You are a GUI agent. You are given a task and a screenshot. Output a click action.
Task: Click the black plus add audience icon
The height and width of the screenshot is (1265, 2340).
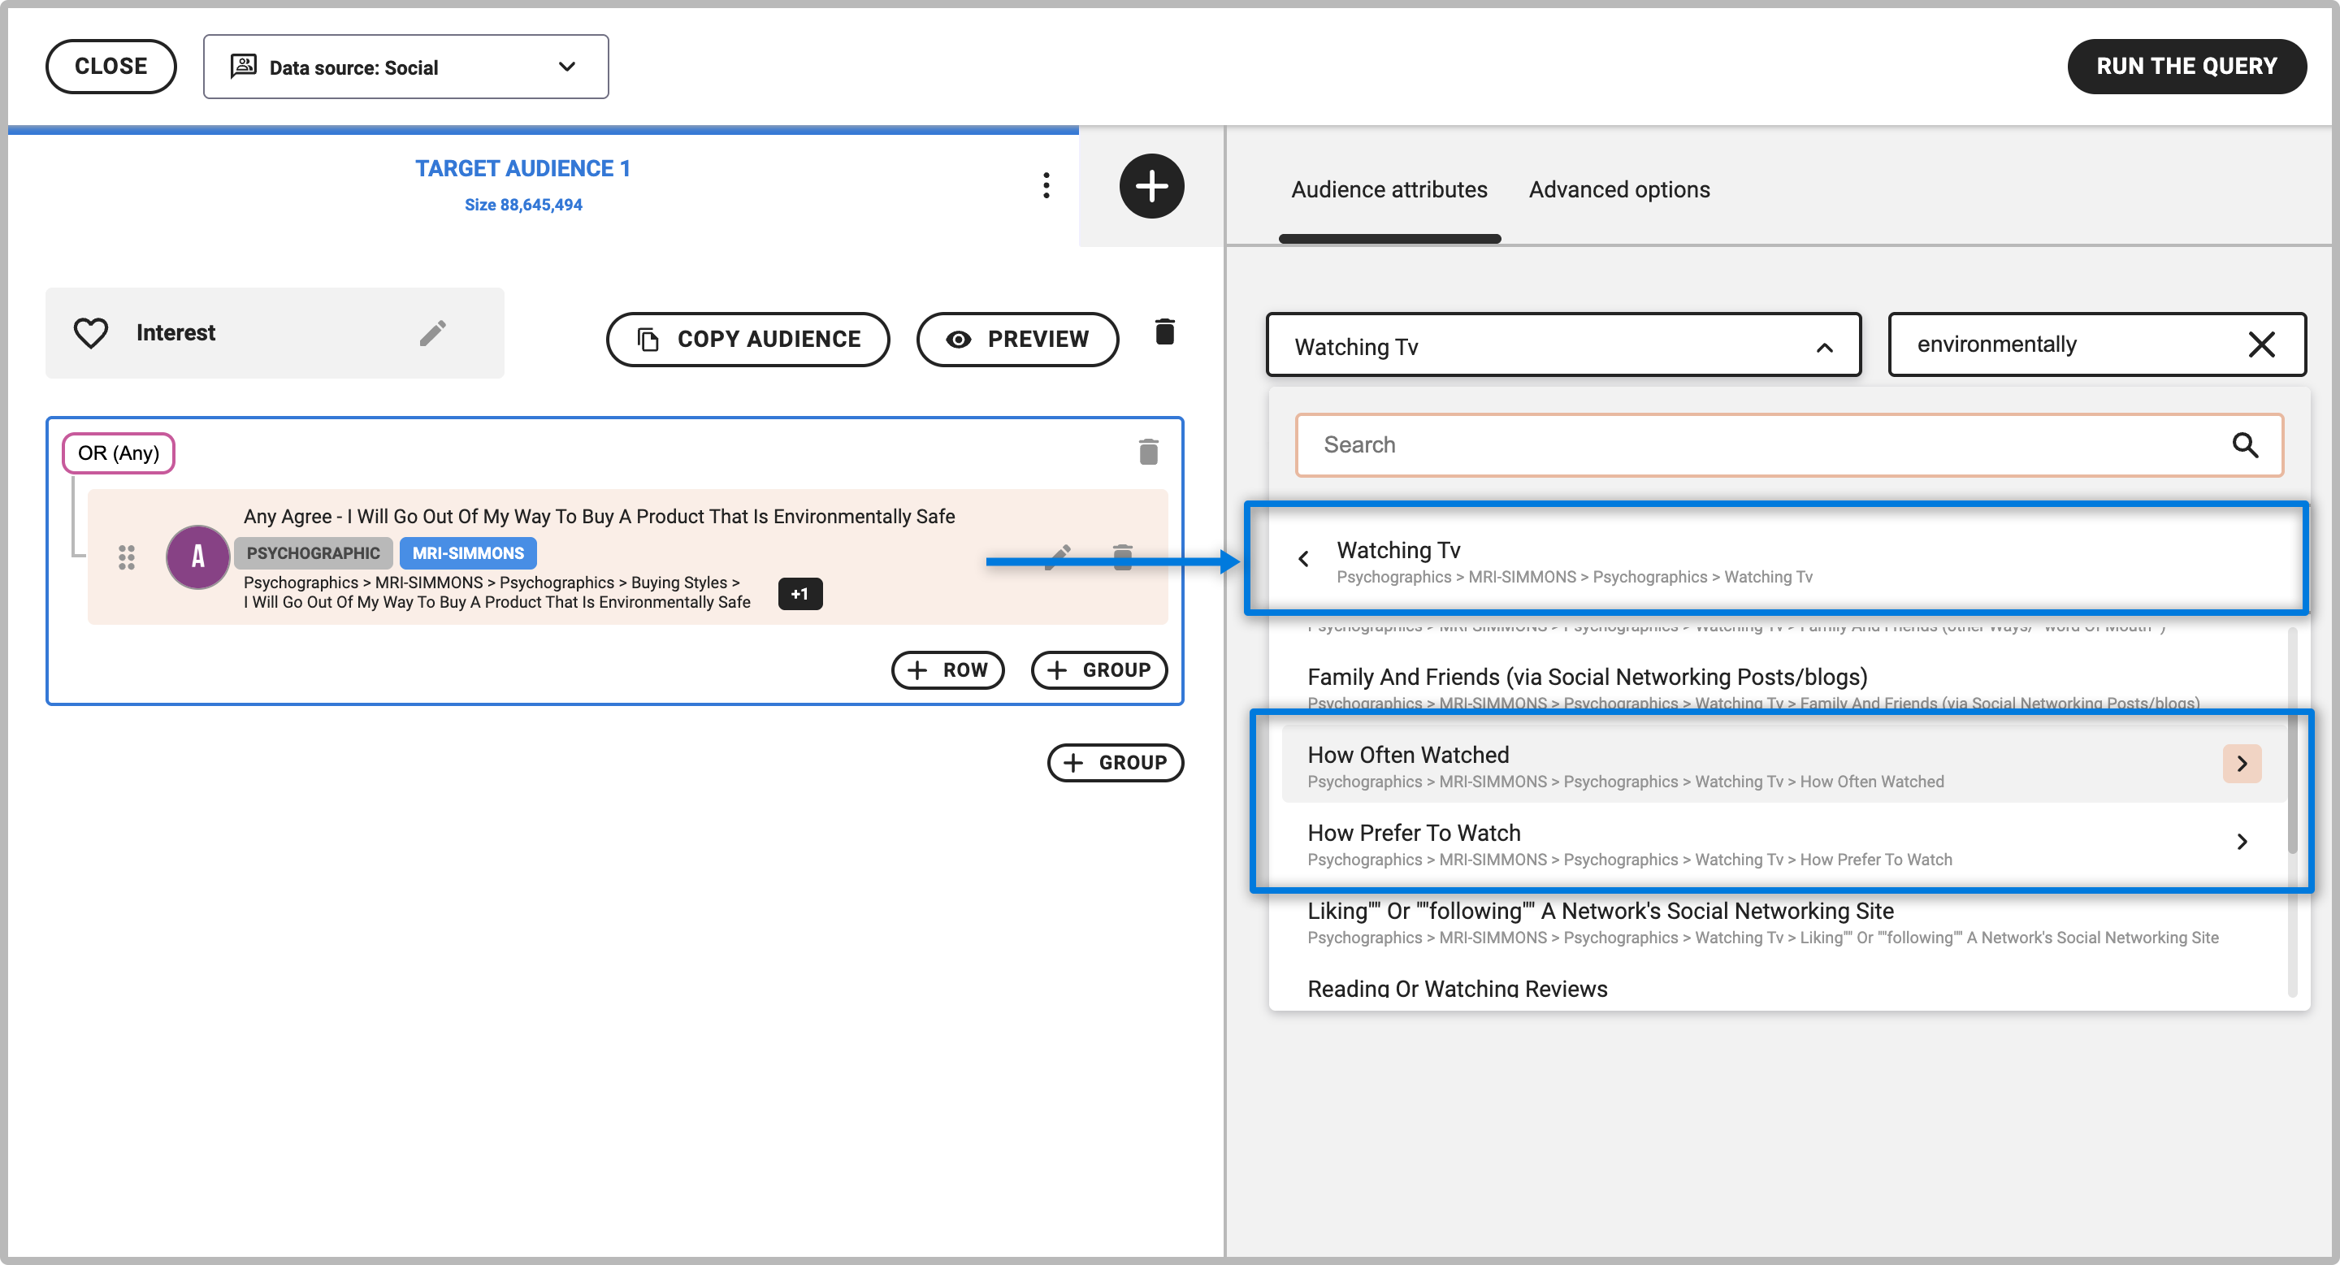[x=1151, y=186]
